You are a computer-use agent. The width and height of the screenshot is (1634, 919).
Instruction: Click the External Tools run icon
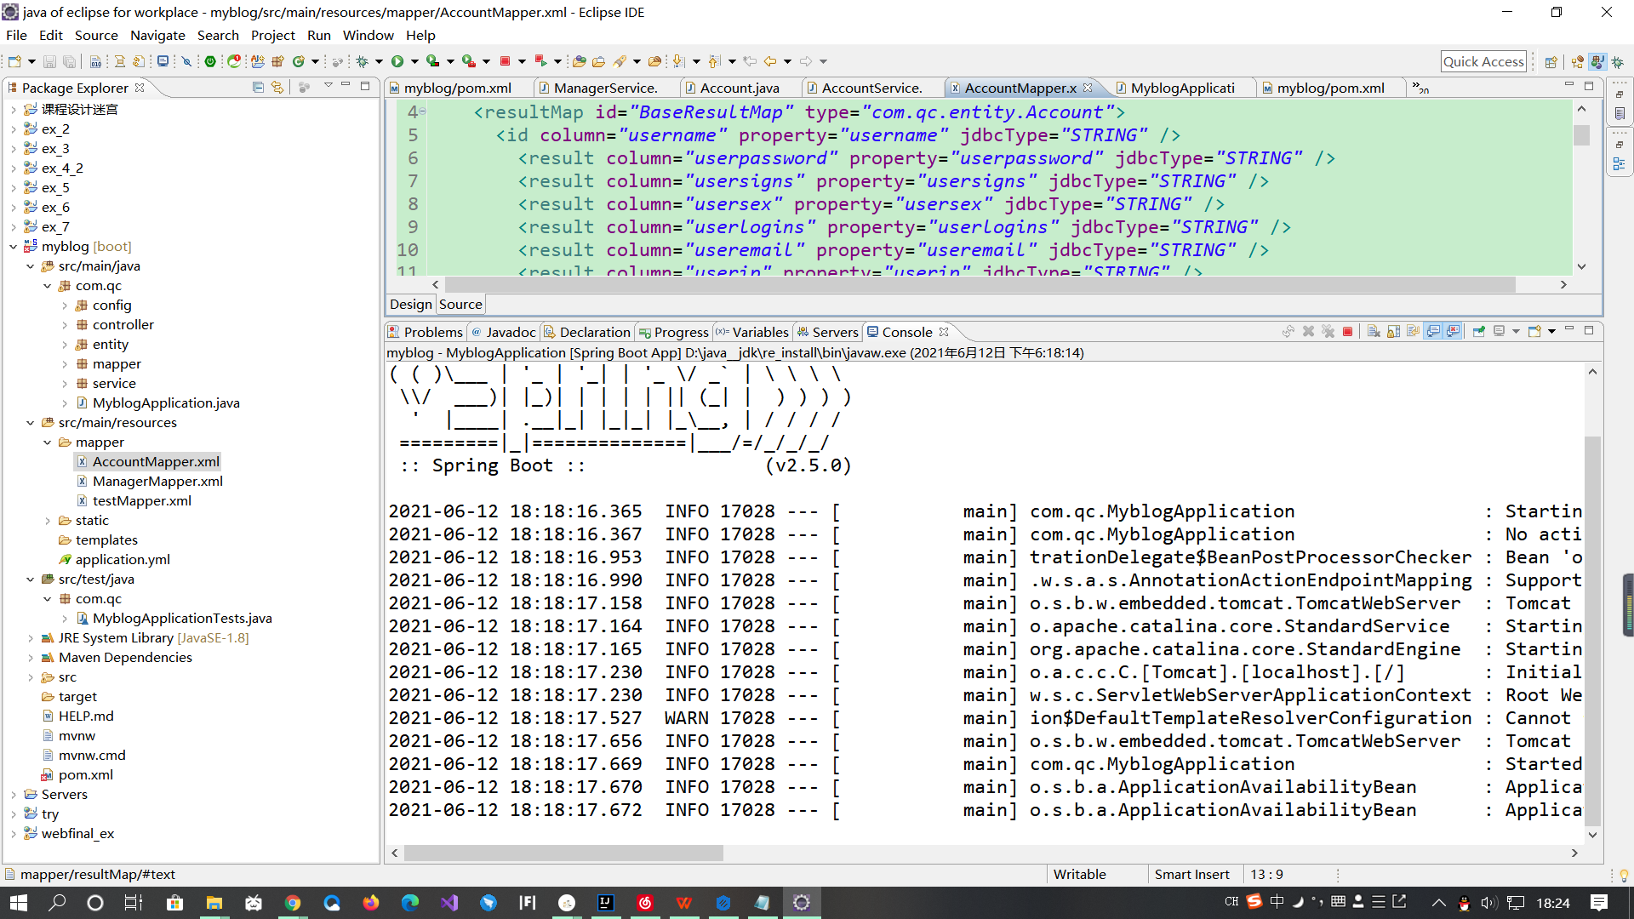pos(469,61)
